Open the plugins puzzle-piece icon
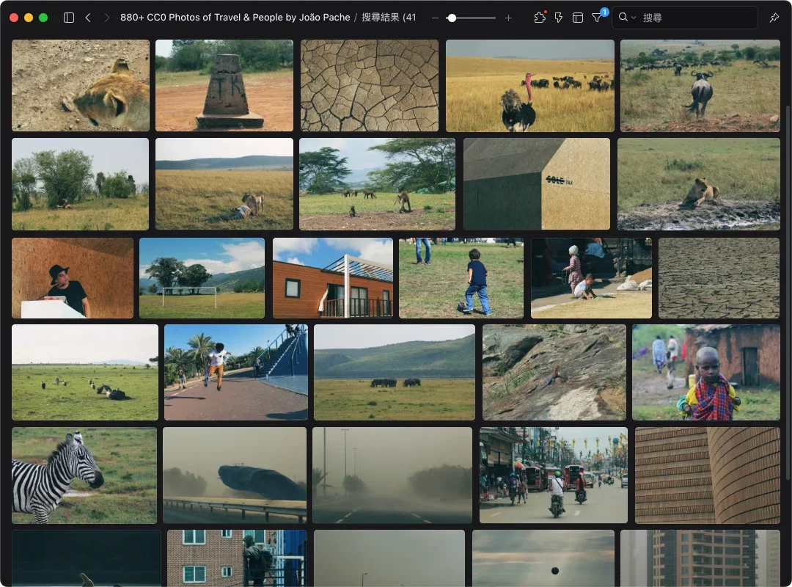The height and width of the screenshot is (587, 792). tap(540, 18)
